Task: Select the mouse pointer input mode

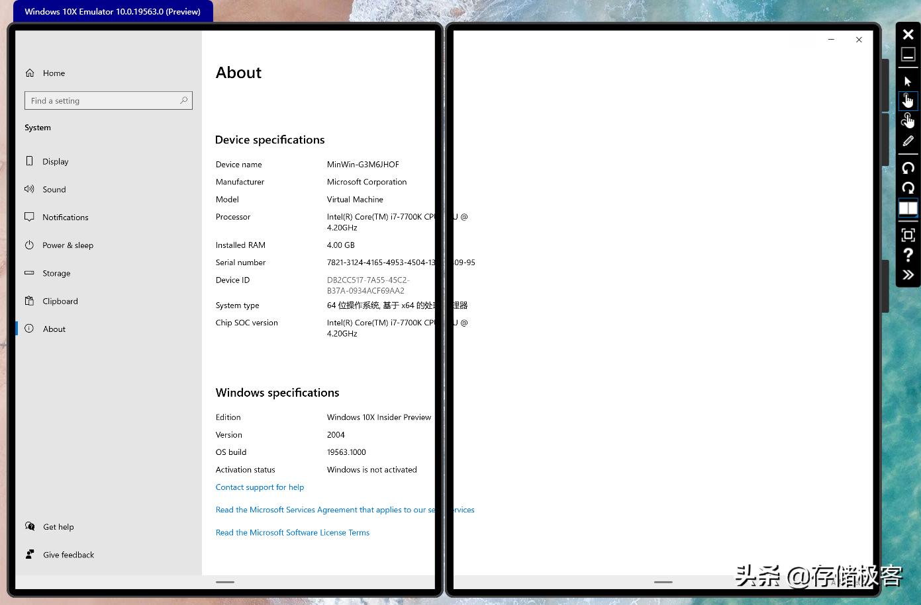Action: coord(908,81)
